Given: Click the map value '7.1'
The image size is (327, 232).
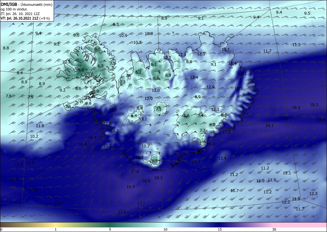Looking at the screenshot, I should pos(159,109).
